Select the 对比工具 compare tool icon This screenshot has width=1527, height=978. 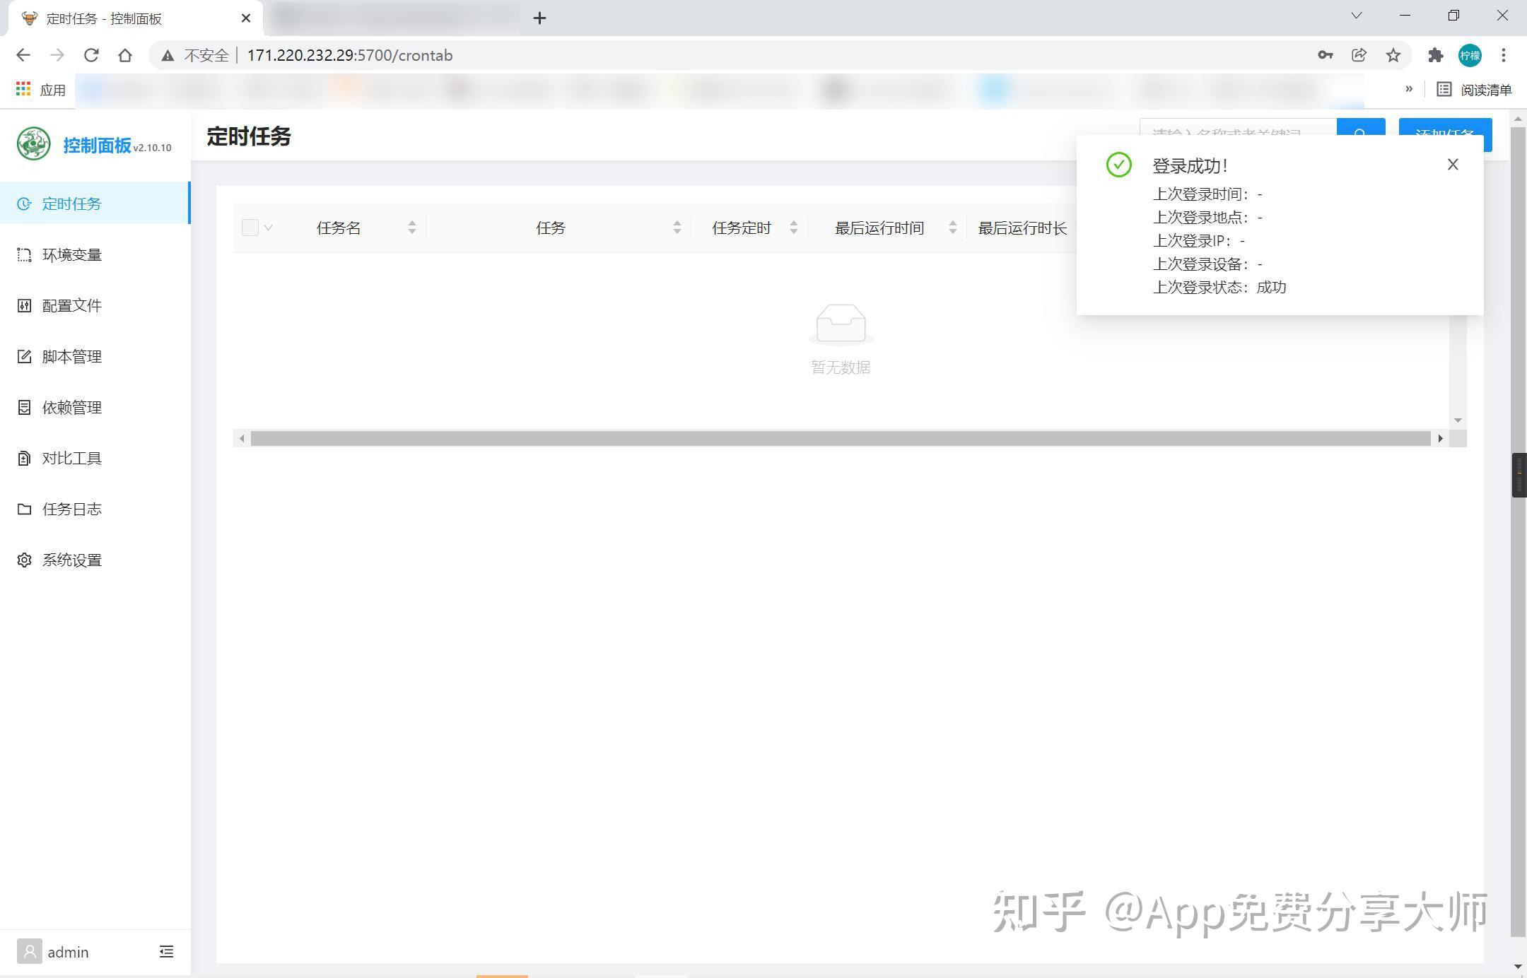(x=25, y=458)
